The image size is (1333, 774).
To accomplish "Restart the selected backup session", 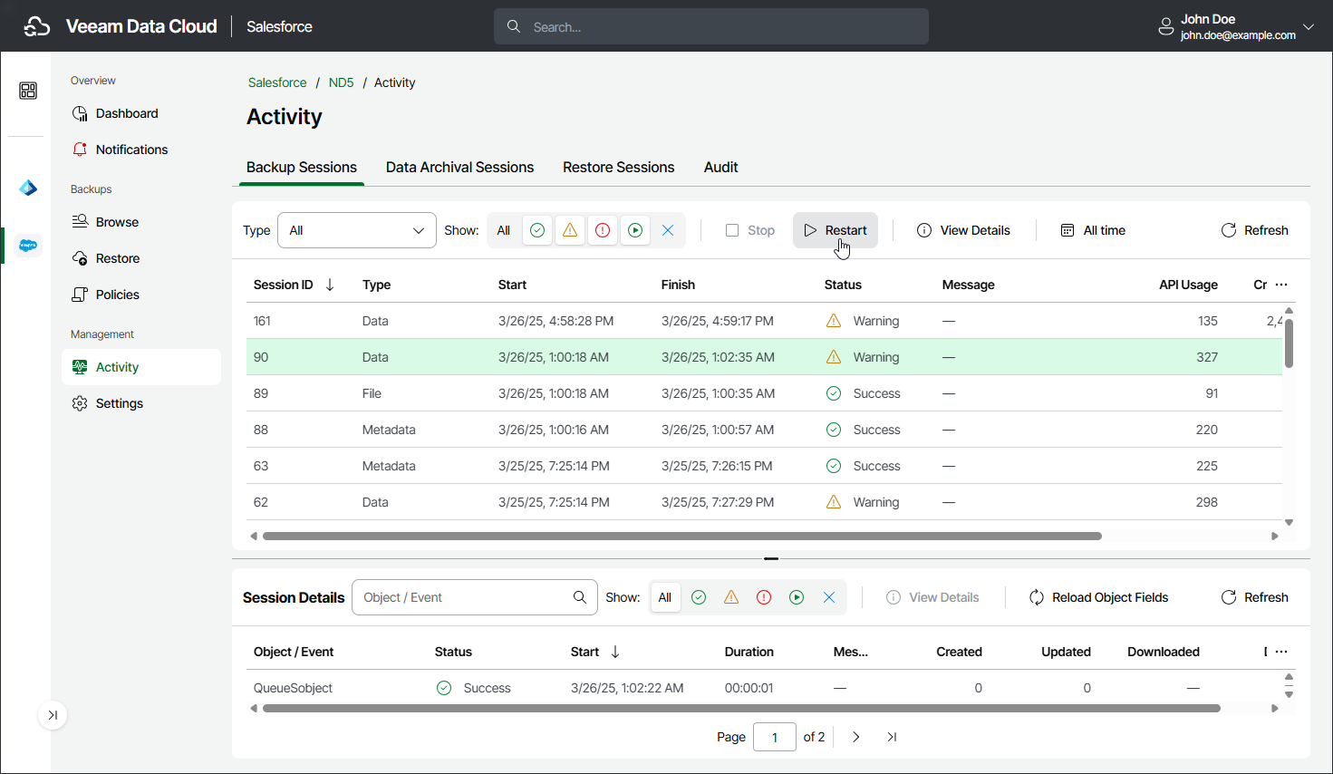I will [836, 230].
